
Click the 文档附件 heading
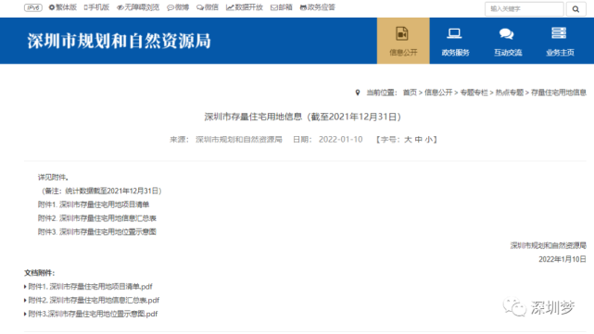(x=40, y=273)
